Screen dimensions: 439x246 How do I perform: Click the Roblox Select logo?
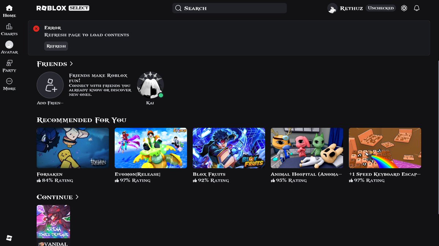point(63,8)
